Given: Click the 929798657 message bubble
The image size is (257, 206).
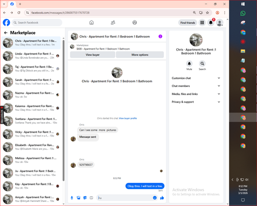Looking at the screenshot, I should (x=86, y=165).
